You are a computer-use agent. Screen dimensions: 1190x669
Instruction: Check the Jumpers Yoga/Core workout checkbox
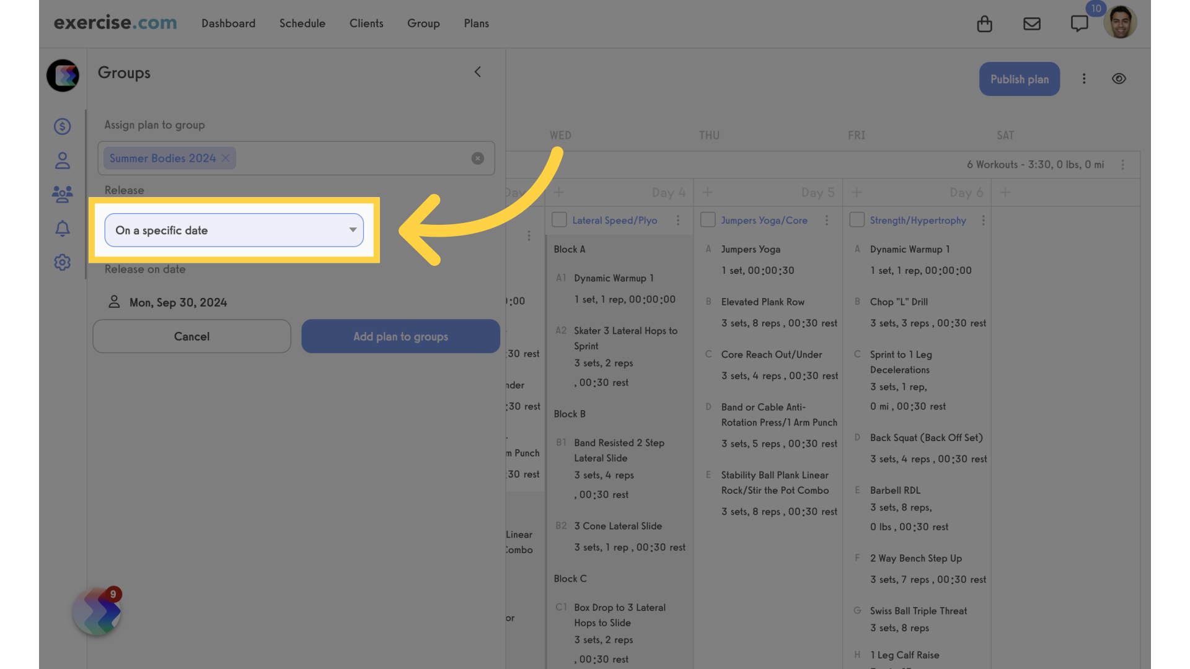click(x=708, y=220)
